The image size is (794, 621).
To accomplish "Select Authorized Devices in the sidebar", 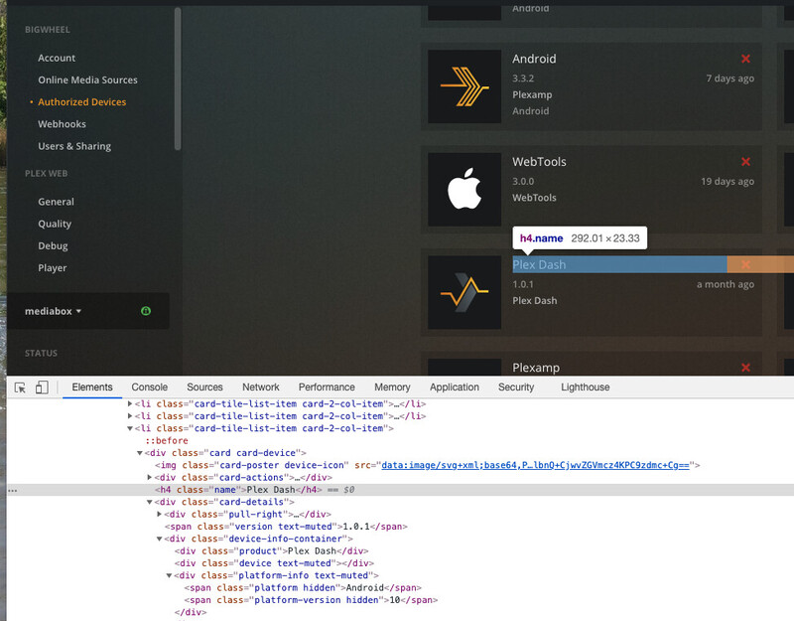I will click(x=82, y=102).
